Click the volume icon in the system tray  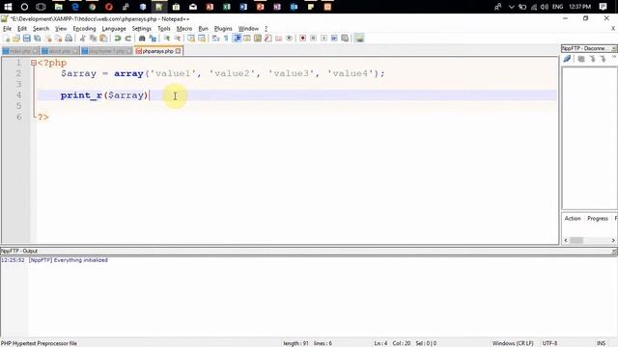(545, 7)
